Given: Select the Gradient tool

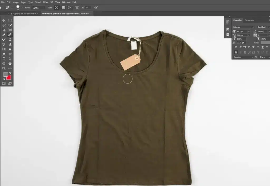Looking at the screenshot, I should pyautogui.click(x=4, y=49).
